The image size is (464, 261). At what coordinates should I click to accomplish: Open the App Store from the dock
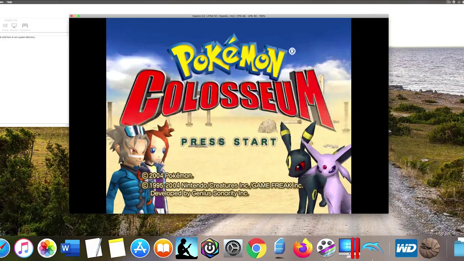pos(140,248)
